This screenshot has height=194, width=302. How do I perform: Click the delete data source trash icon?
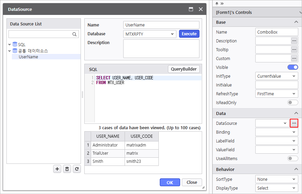[67, 169]
